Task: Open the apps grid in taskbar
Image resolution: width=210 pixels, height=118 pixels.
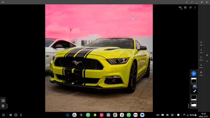Action: [x=3, y=115]
